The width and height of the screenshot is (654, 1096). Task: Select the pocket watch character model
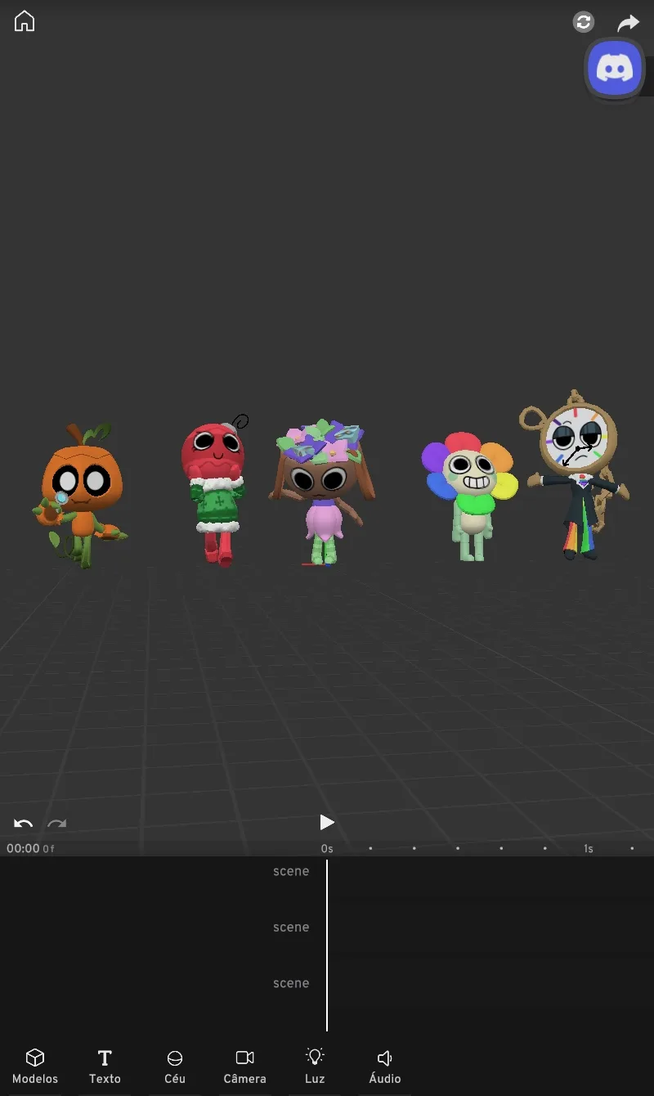pyautogui.click(x=576, y=474)
